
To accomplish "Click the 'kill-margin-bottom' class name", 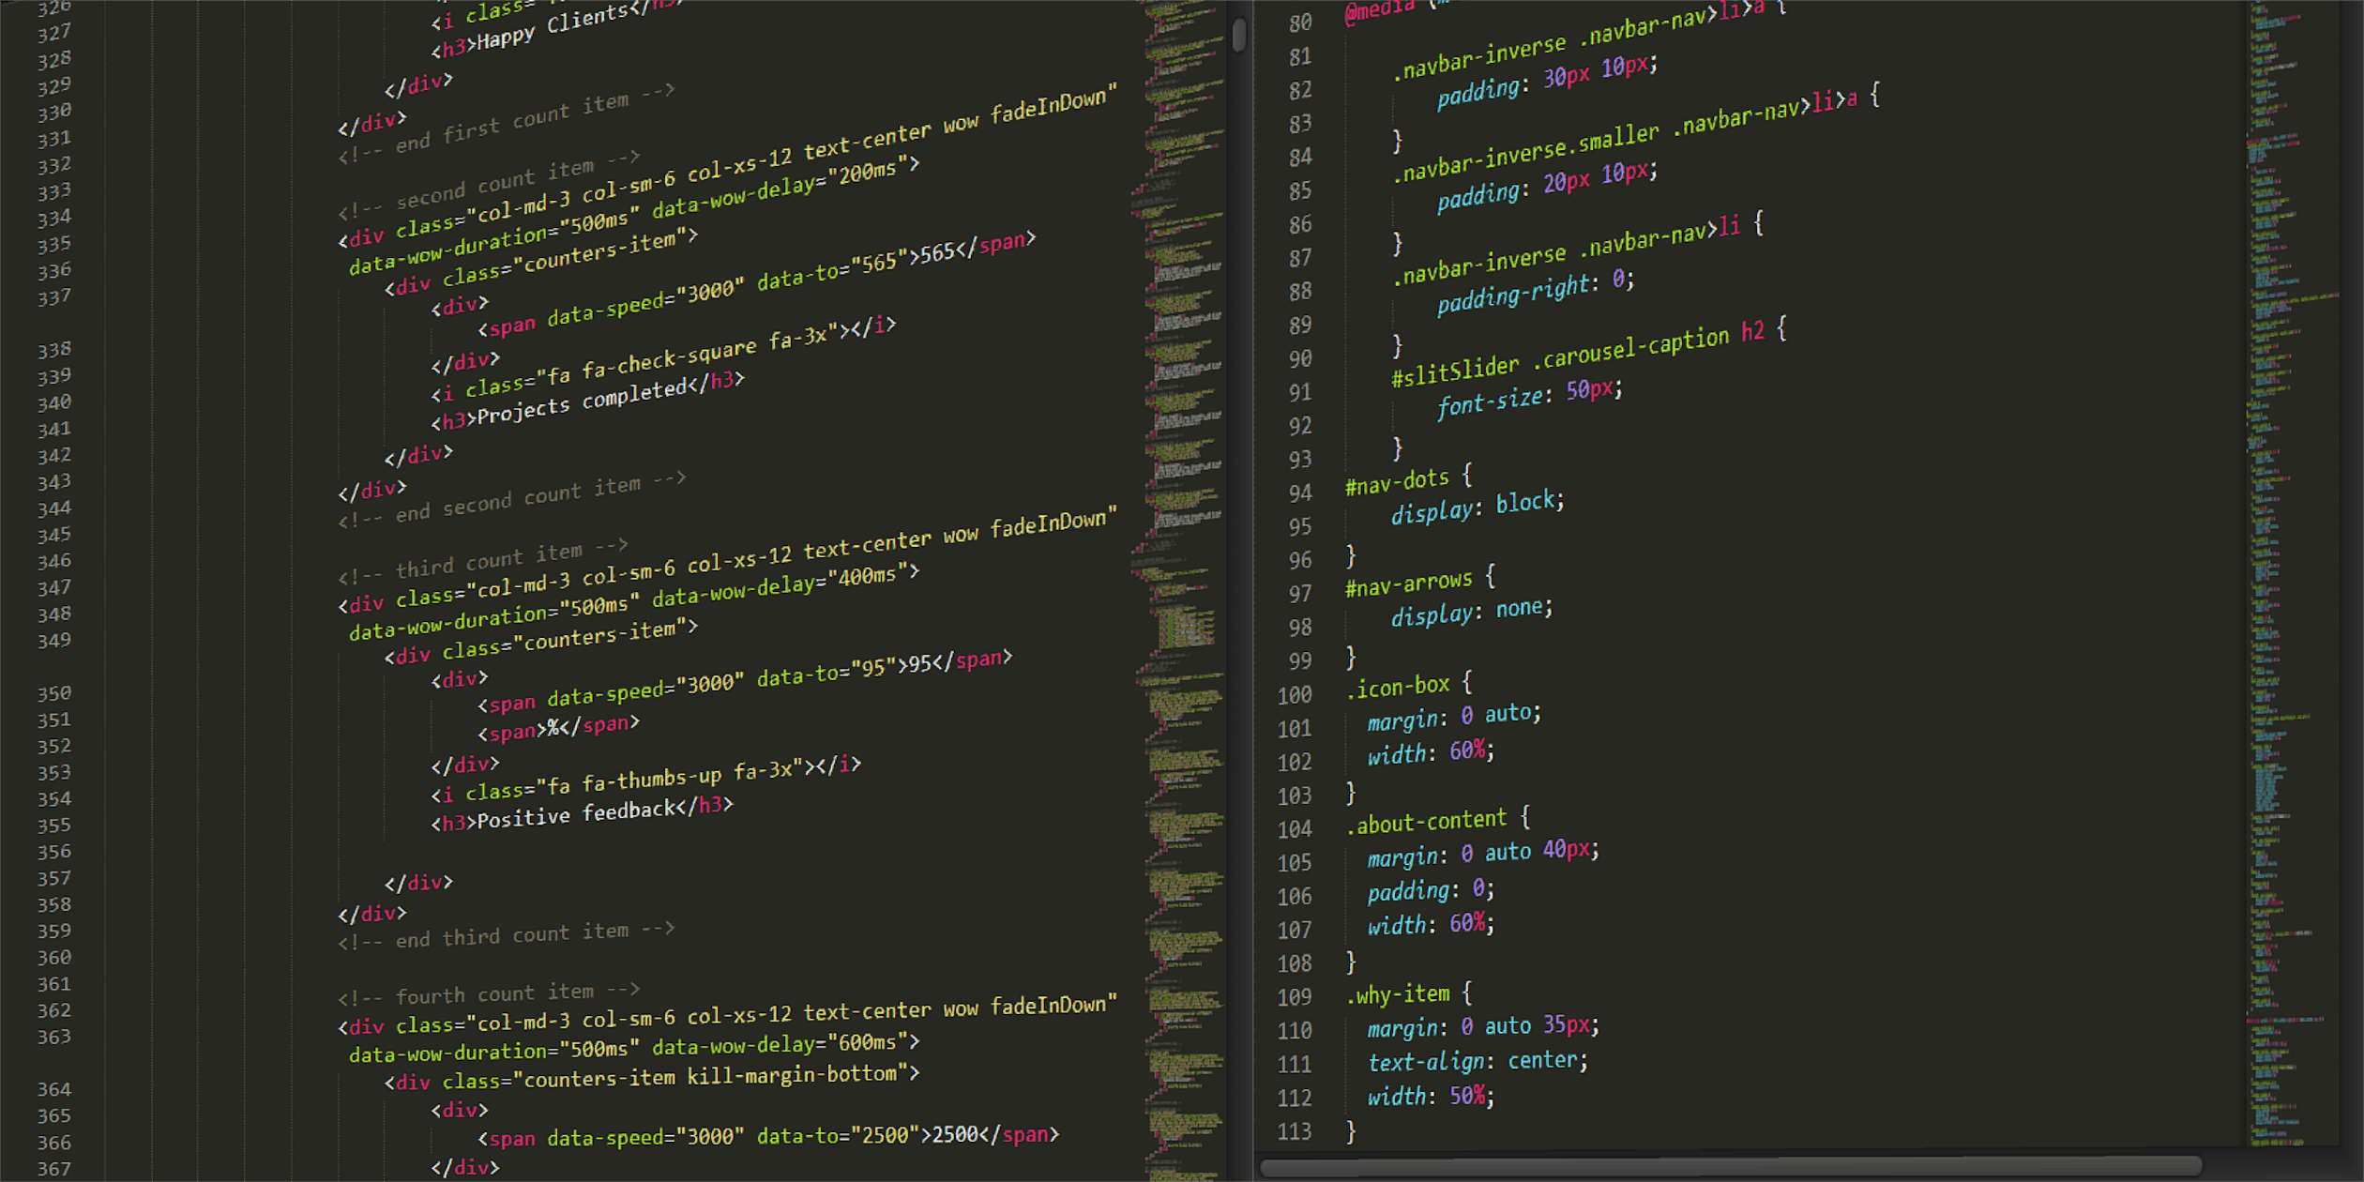I will pos(792,1075).
